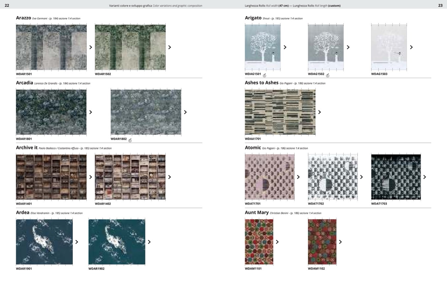Click the arrow right of the Ashes to Ashes pattern
Viewport: 447px width, 289px height.
(x=319, y=112)
